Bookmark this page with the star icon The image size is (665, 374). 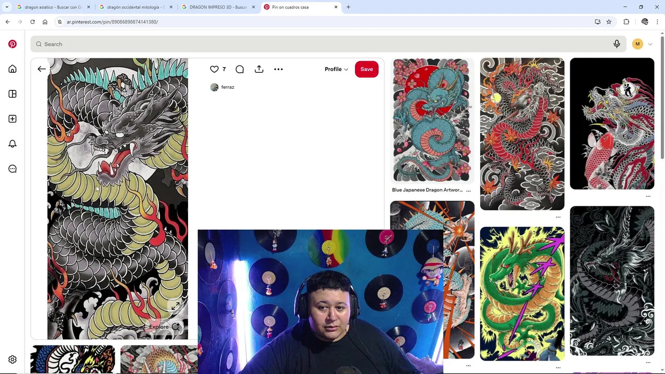609,22
